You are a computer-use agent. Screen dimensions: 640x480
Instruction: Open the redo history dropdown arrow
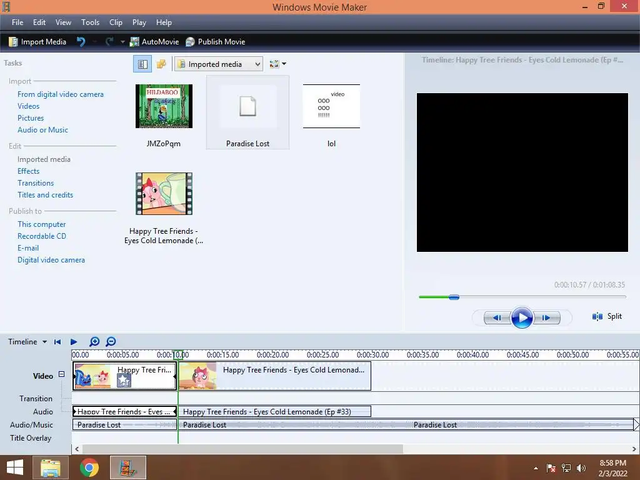click(122, 42)
